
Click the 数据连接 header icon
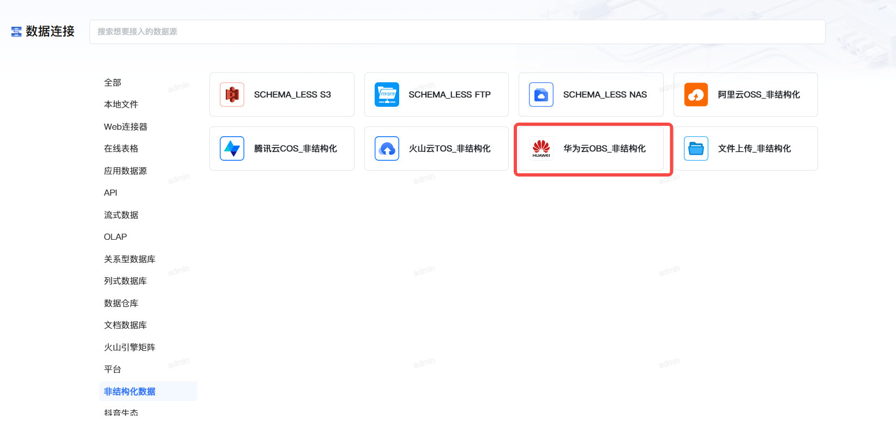pyautogui.click(x=16, y=32)
